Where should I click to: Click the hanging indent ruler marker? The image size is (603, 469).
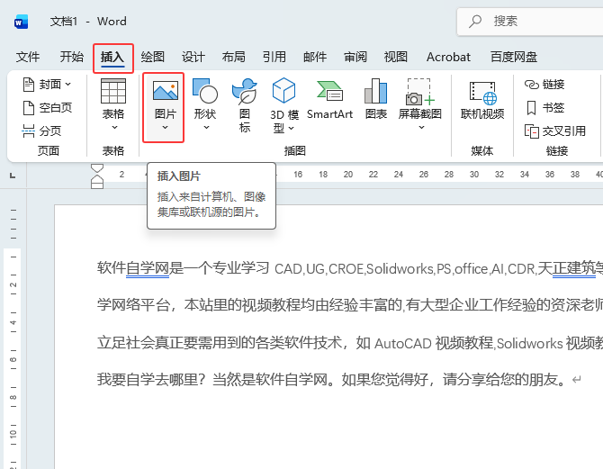(97, 178)
